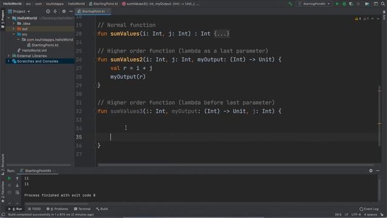The width and height of the screenshot is (387, 218).
Task: Click the Run panel up-the-stack-trace arrow
Action: (x=17, y=178)
